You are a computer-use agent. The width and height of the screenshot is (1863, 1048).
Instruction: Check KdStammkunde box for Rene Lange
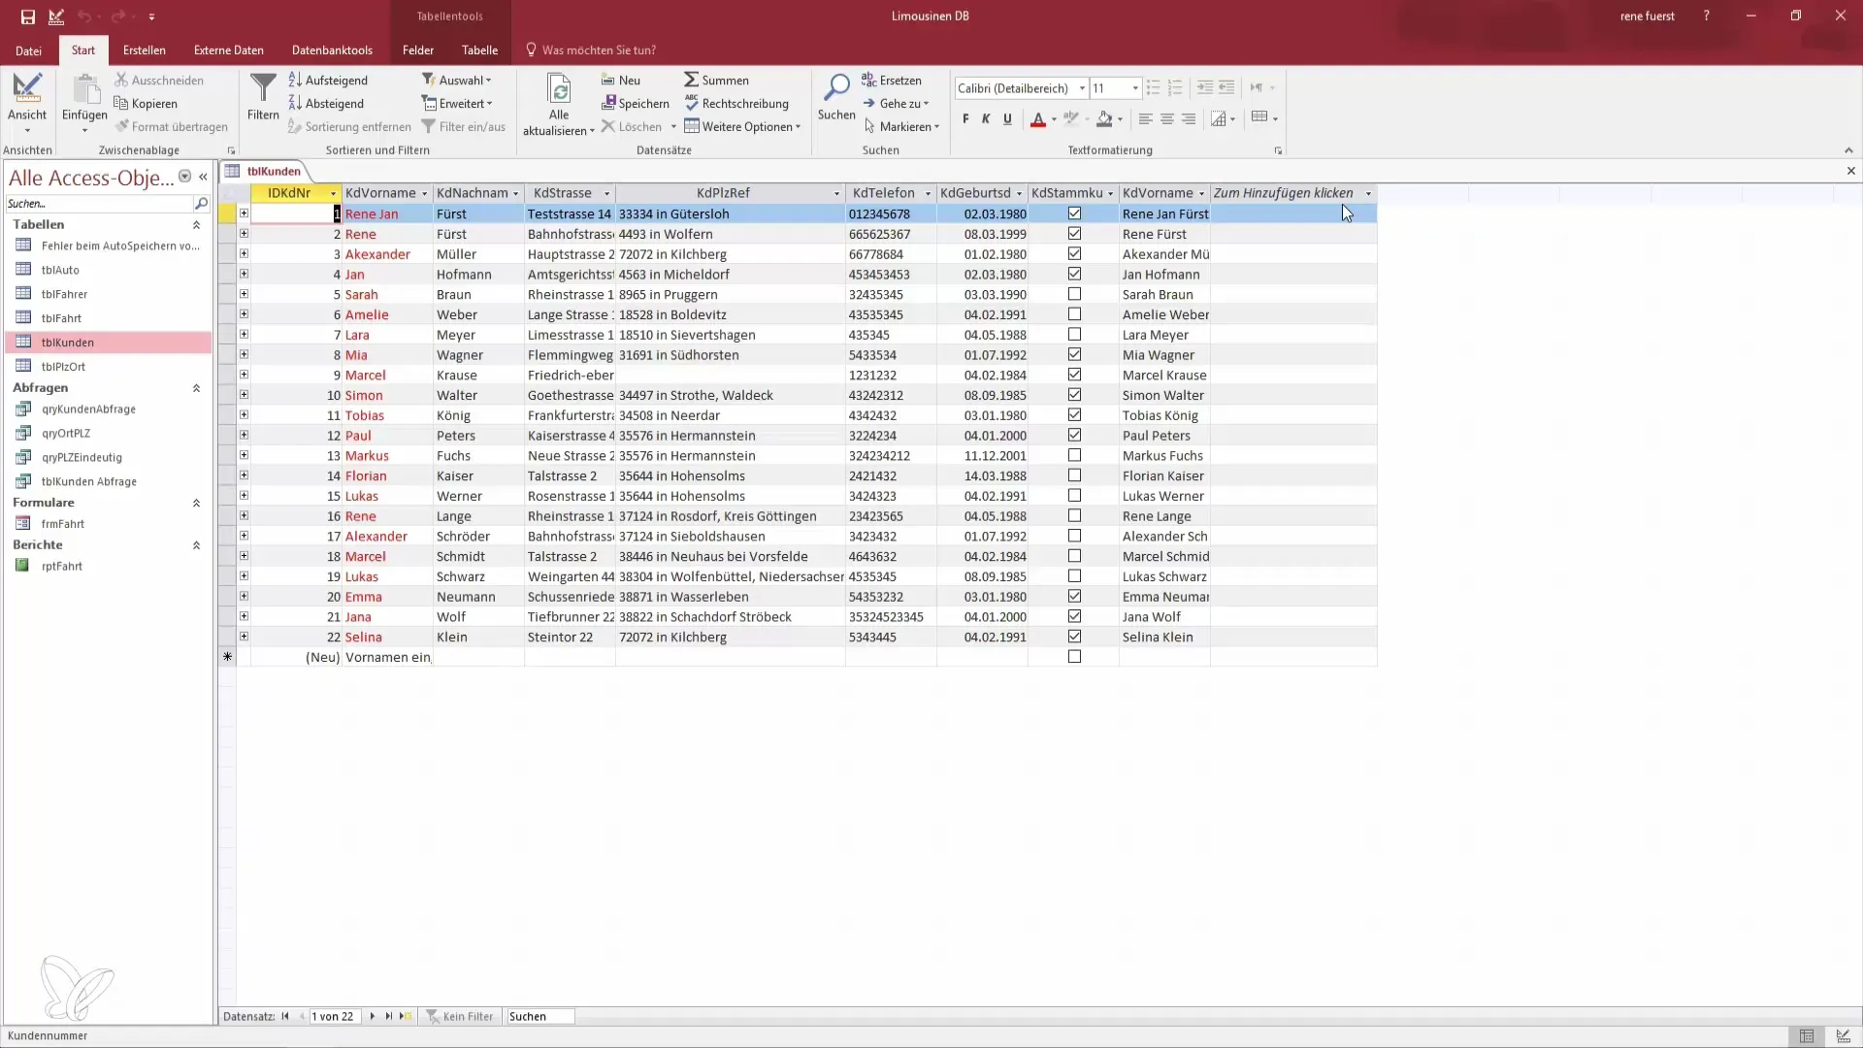pos(1074,516)
